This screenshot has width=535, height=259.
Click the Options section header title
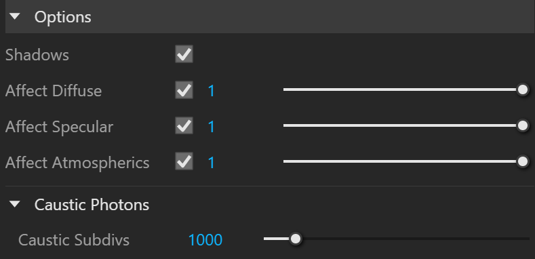(x=63, y=17)
